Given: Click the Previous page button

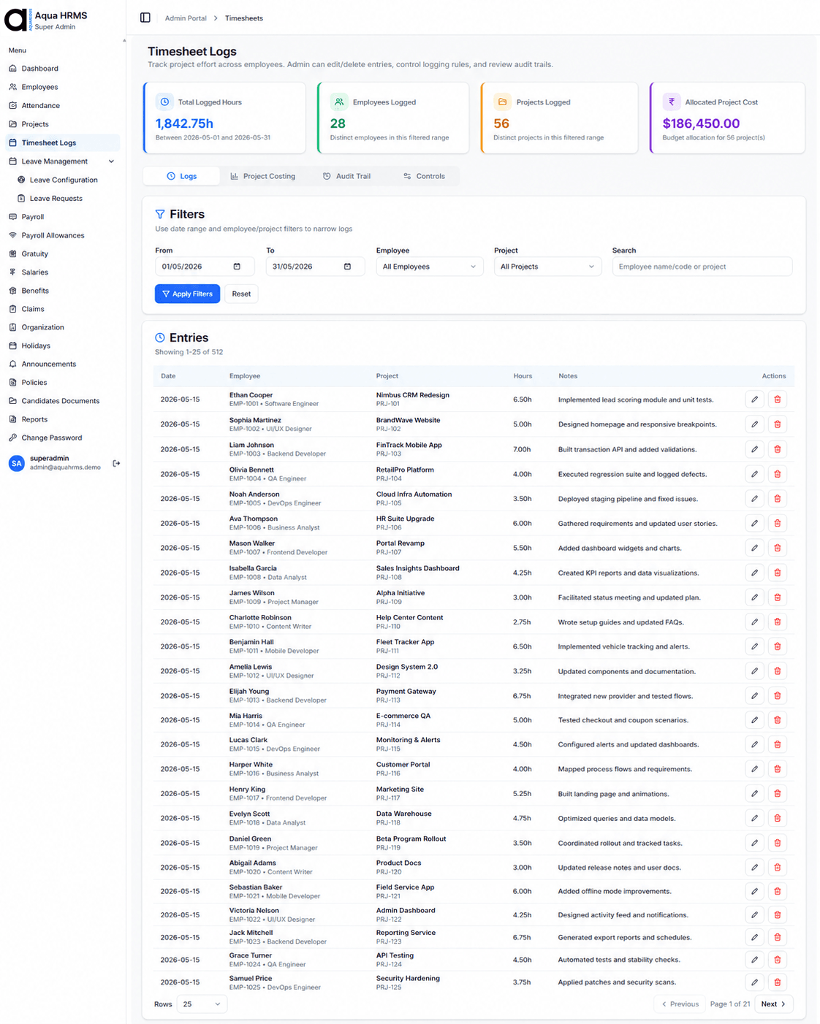Looking at the screenshot, I should click(680, 1004).
